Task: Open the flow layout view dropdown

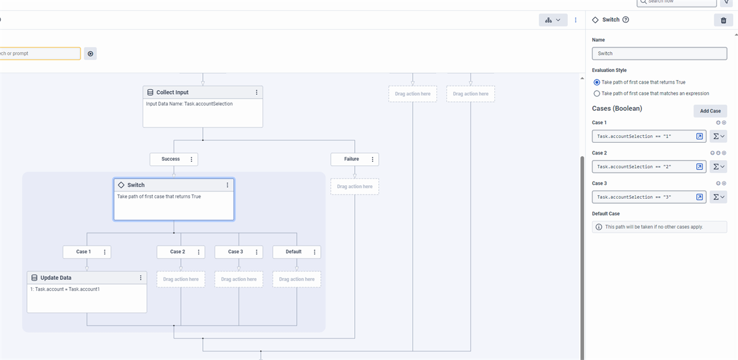Action: coord(553,20)
